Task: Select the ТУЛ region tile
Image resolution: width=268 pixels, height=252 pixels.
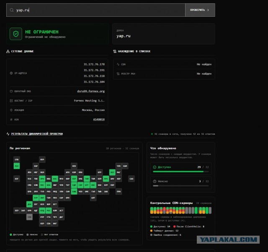Action: coord(42,192)
